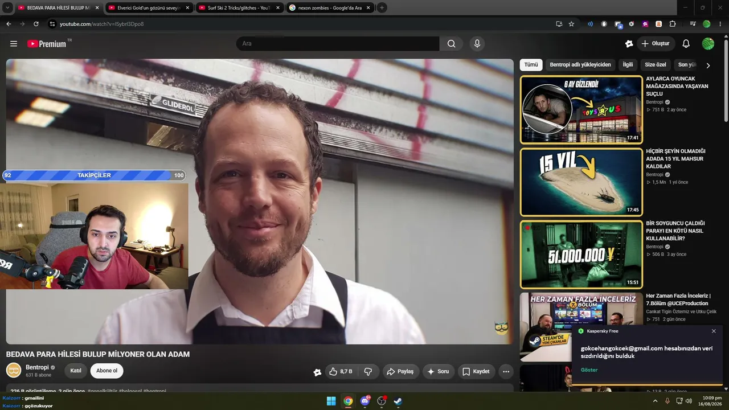Click the microphone icon in system tray
729x410 pixels.
point(667,401)
